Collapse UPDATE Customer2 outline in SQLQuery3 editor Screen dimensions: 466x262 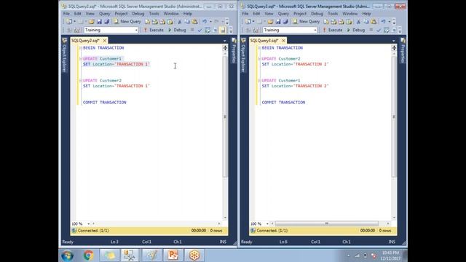tap(259, 59)
